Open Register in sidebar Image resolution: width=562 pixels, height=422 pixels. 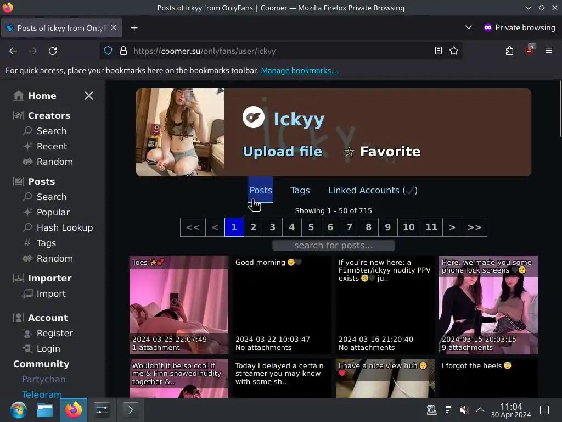coord(54,334)
